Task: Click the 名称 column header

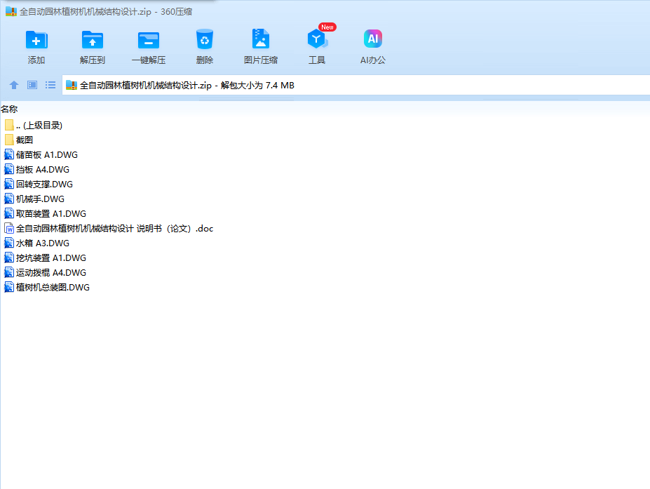Action: coord(9,109)
